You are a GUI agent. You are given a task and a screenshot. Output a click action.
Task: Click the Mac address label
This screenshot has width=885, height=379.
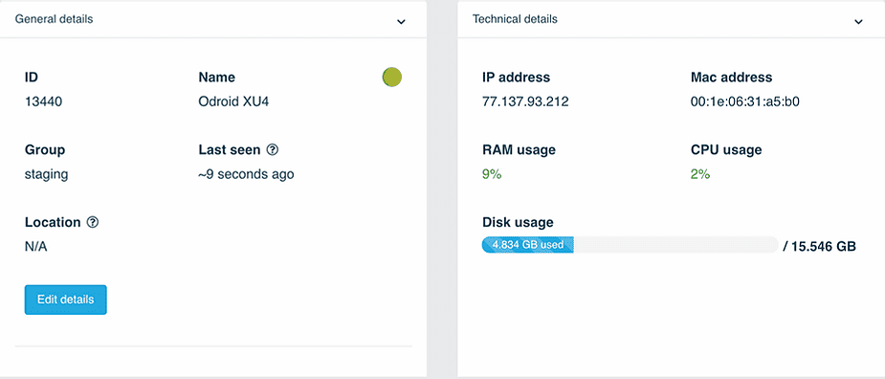click(x=732, y=78)
